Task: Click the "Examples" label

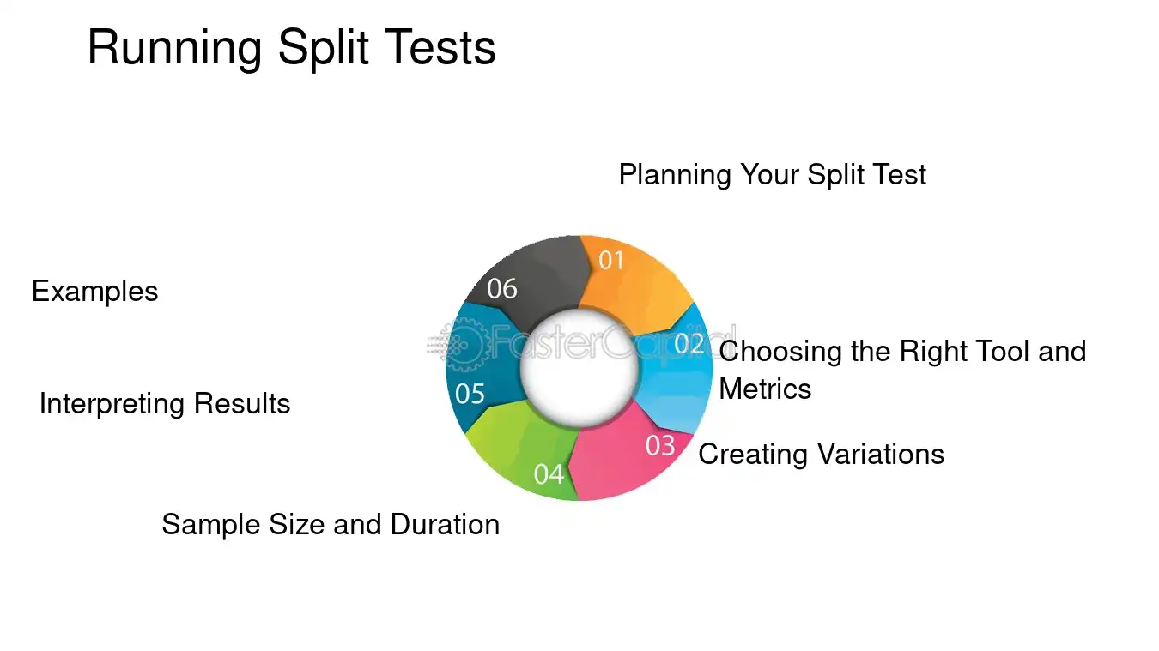Action: pyautogui.click(x=94, y=292)
